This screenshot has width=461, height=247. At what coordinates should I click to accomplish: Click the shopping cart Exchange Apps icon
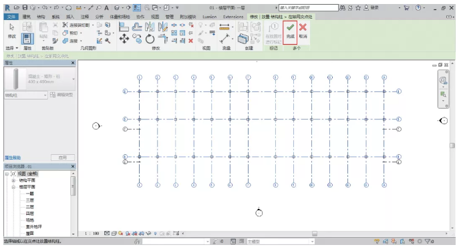tap(406, 8)
